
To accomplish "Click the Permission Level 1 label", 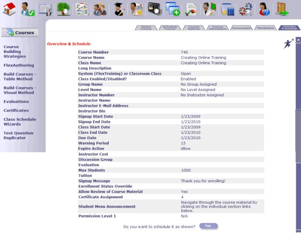I will (x=97, y=216).
